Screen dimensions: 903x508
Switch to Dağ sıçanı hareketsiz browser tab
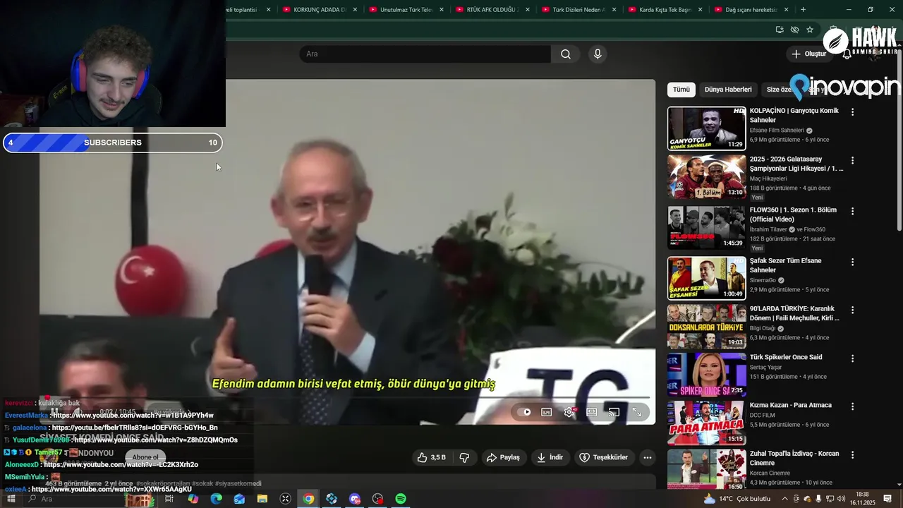coord(751,10)
